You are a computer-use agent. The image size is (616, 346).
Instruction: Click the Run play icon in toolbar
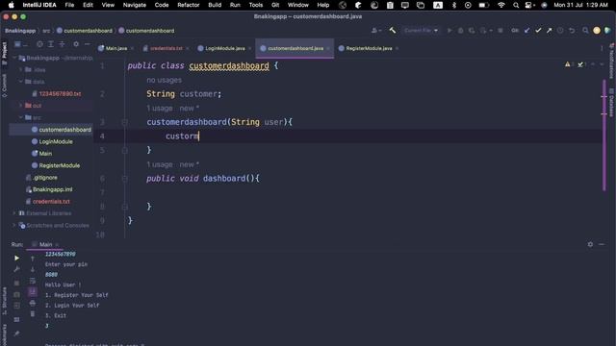coord(449,30)
